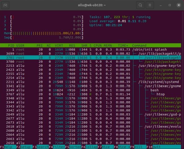Open the terminal hamburger menu
The height and width of the screenshot is (149, 184).
pos(150,5)
